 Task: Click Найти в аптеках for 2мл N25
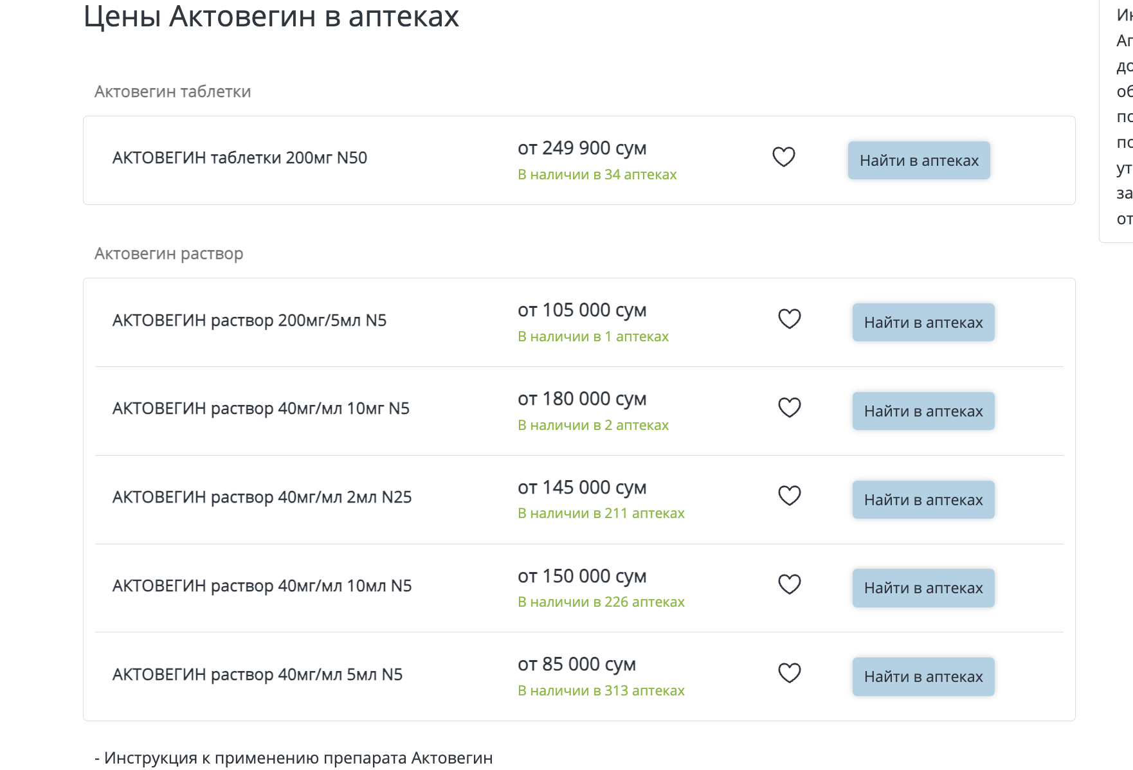(923, 500)
